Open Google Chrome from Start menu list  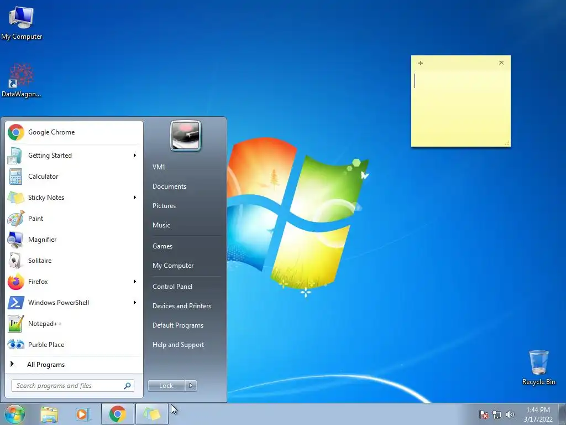click(x=75, y=132)
